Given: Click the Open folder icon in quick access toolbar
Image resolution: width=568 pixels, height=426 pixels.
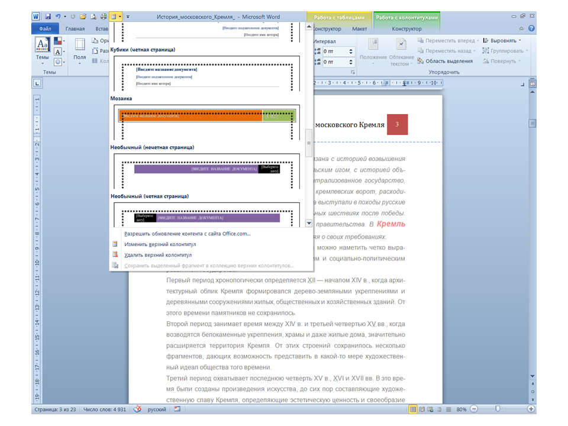Looking at the screenshot, I should coord(82,17).
